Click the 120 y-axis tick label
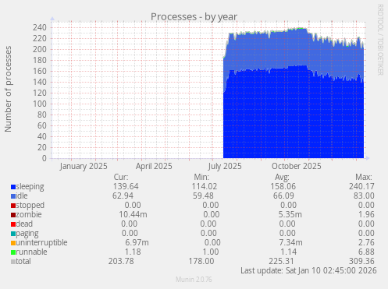388x289 pixels. pos(40,93)
